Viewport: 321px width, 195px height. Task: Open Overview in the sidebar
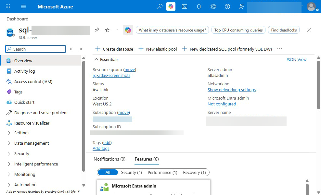pos(41,61)
